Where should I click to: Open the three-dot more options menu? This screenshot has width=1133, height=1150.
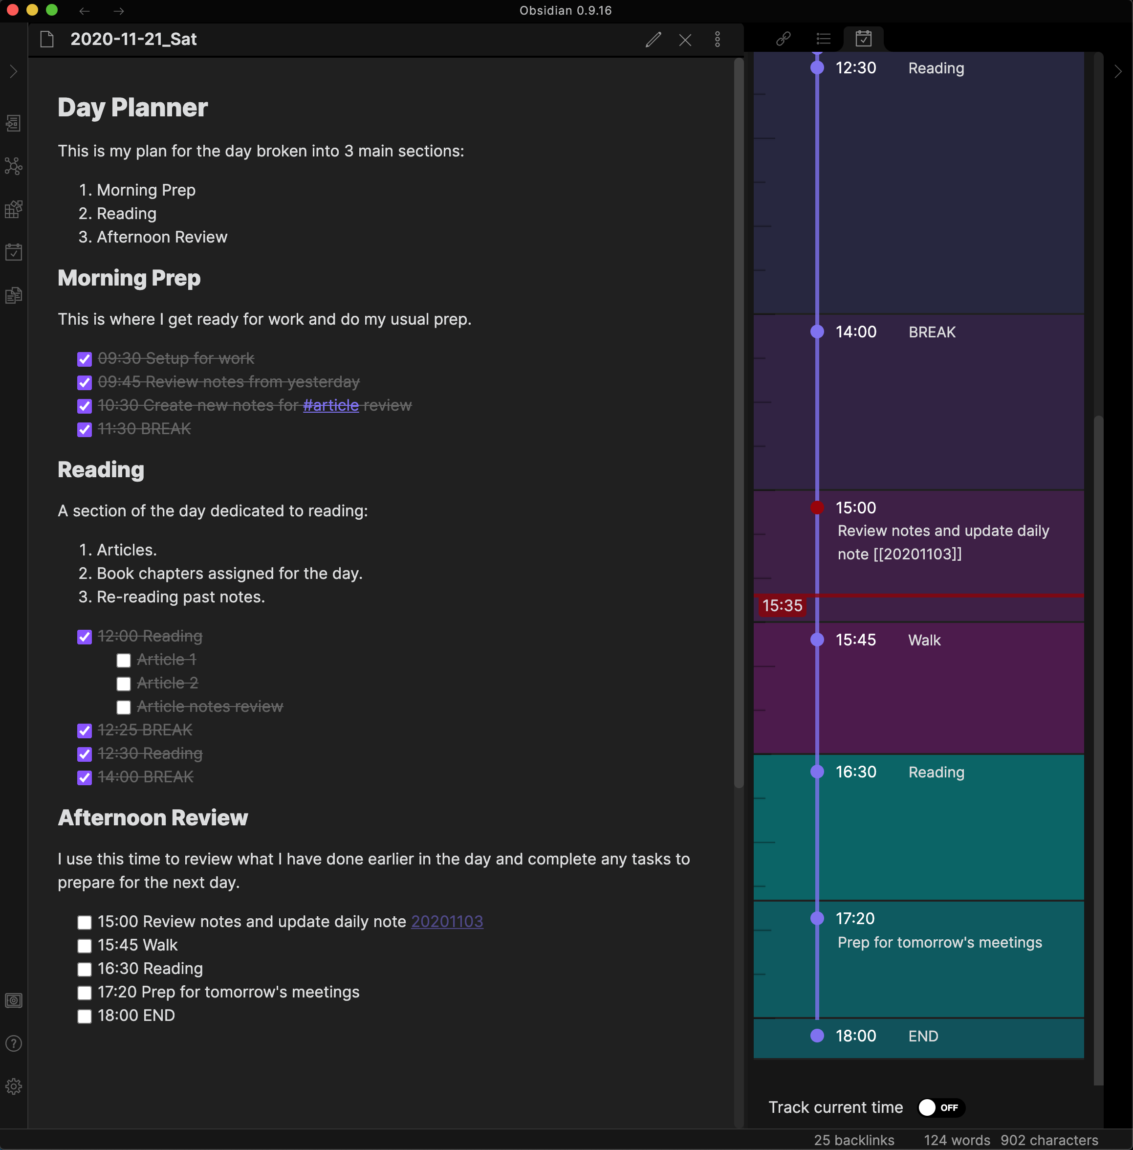pyautogui.click(x=718, y=39)
